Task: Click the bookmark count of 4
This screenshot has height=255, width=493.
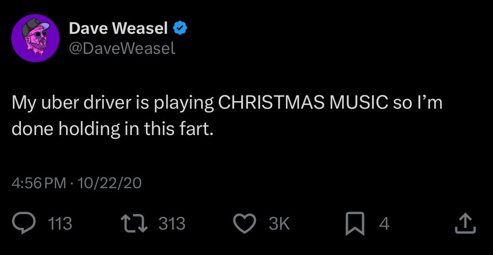Action: (385, 224)
